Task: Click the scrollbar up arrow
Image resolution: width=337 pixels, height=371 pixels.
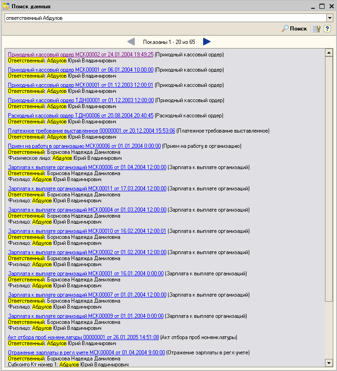Action: click(329, 52)
